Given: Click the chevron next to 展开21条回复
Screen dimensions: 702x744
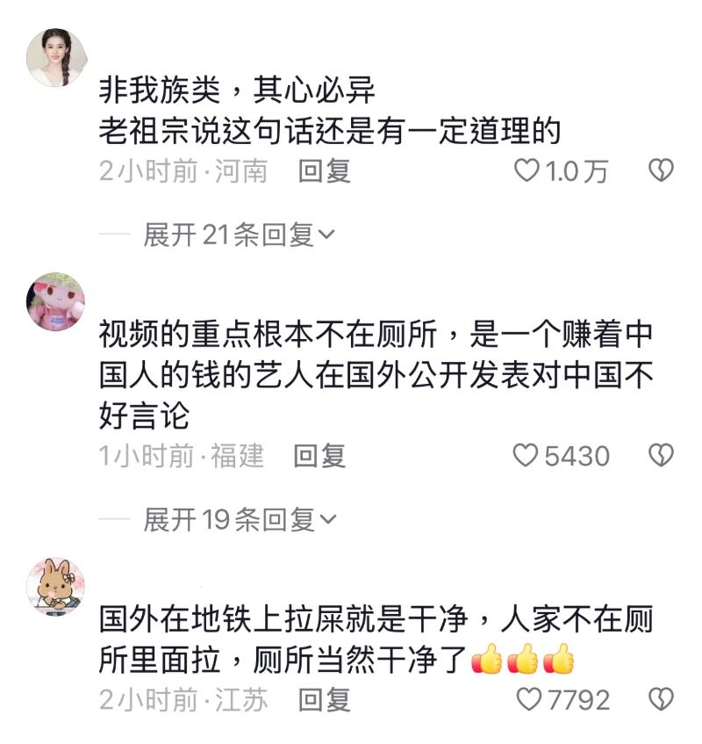Looking at the screenshot, I should [x=327, y=235].
